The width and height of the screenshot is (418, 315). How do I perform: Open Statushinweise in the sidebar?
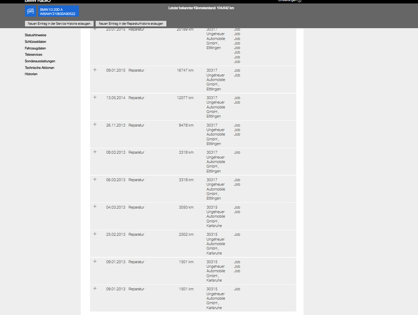[35, 35]
